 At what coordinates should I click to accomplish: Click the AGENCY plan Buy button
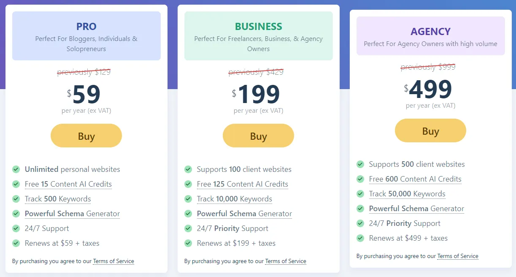tap(430, 130)
